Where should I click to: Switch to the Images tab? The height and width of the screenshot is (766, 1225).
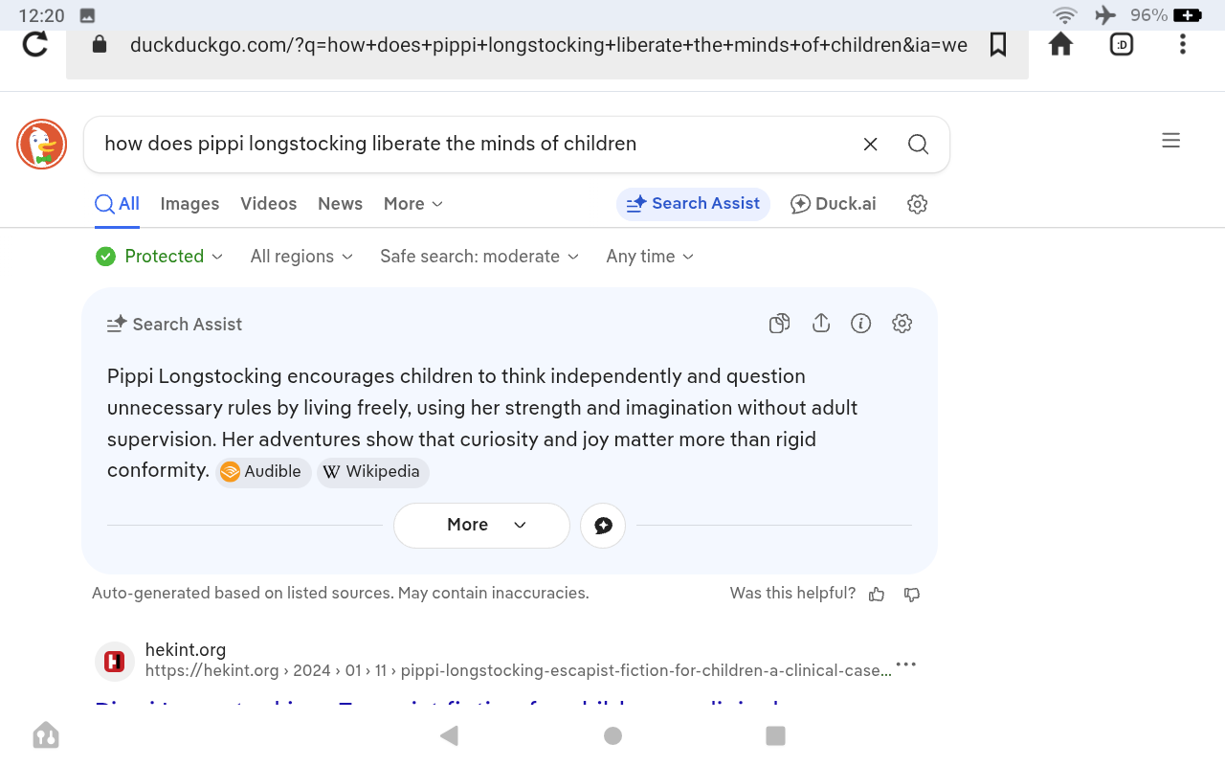coord(189,204)
